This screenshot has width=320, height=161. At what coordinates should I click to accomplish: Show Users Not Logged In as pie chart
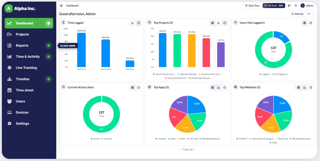coord(311,23)
